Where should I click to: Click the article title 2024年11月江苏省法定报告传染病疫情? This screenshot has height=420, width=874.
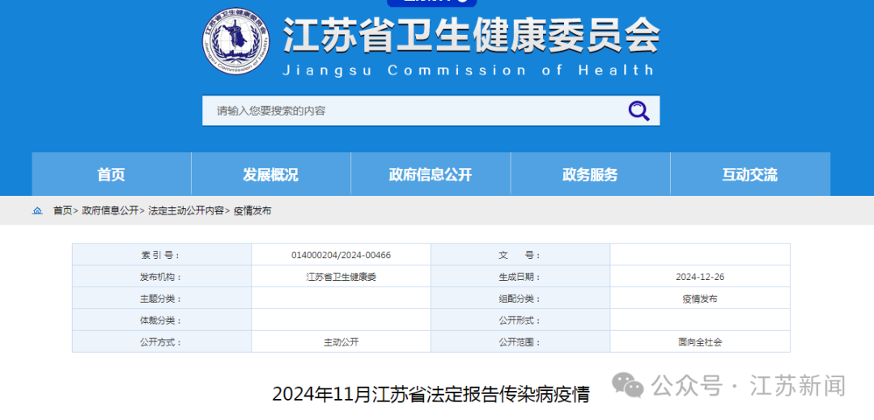(431, 395)
